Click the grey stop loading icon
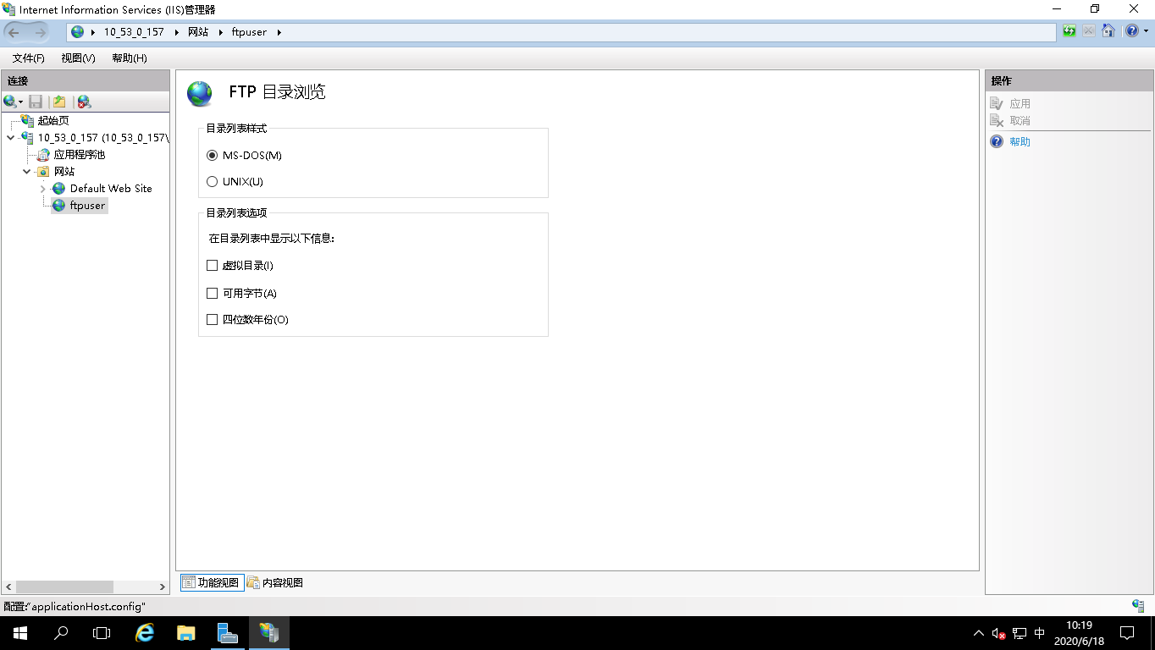Image resolution: width=1155 pixels, height=650 pixels. (1089, 31)
